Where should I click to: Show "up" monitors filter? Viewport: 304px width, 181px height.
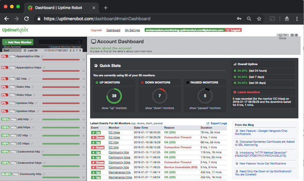pos(114,108)
